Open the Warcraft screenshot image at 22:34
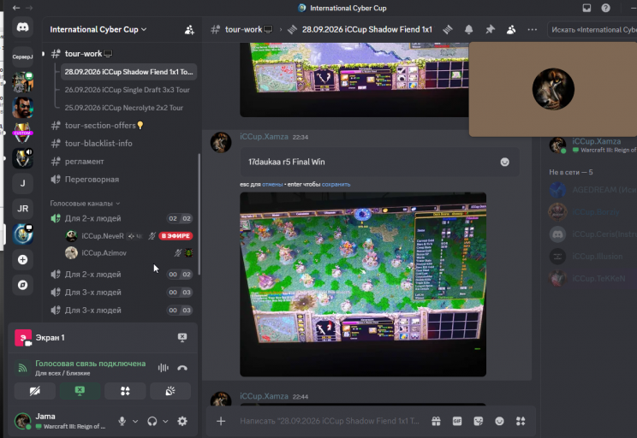Image resolution: width=637 pixels, height=438 pixels. click(x=363, y=285)
